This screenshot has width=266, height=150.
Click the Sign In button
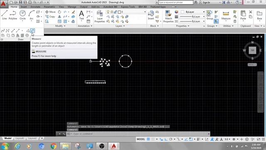tap(204, 2)
